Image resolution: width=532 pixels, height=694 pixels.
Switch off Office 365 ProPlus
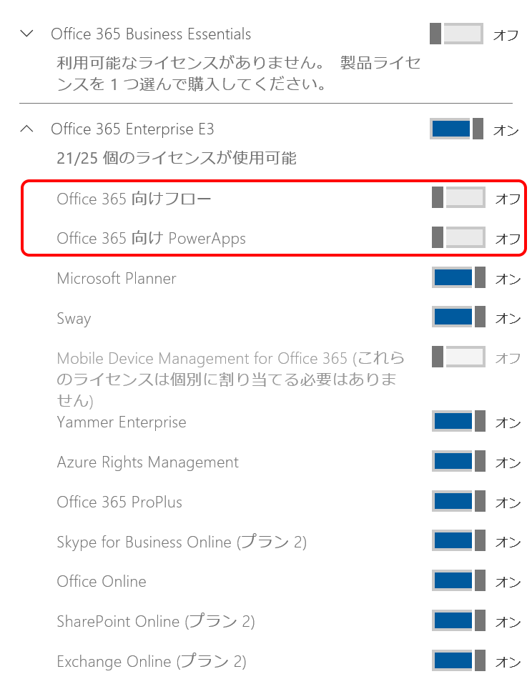(458, 501)
